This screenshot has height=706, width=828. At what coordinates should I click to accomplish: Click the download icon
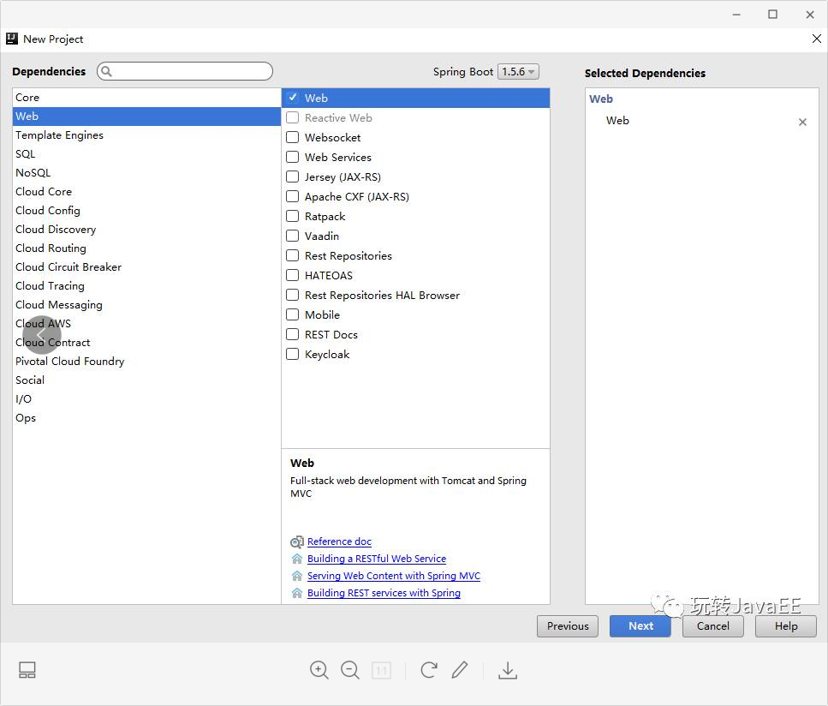pyautogui.click(x=508, y=670)
